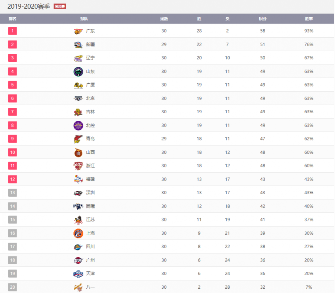The image size is (335, 293).
Task: Click the 新疆 team logo icon
Action: pos(78,44)
